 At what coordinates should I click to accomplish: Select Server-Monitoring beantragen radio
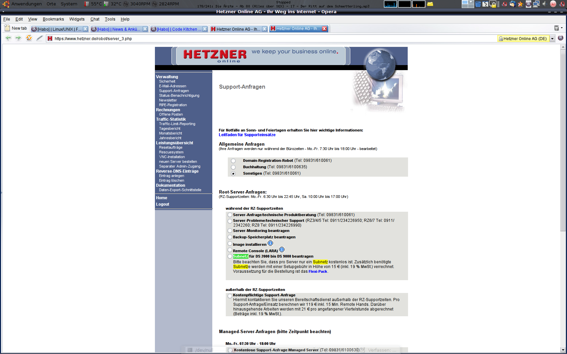230,231
